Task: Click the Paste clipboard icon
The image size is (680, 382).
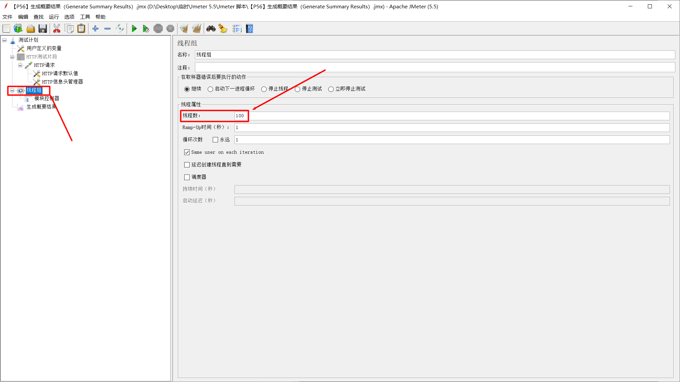Action: tap(81, 29)
